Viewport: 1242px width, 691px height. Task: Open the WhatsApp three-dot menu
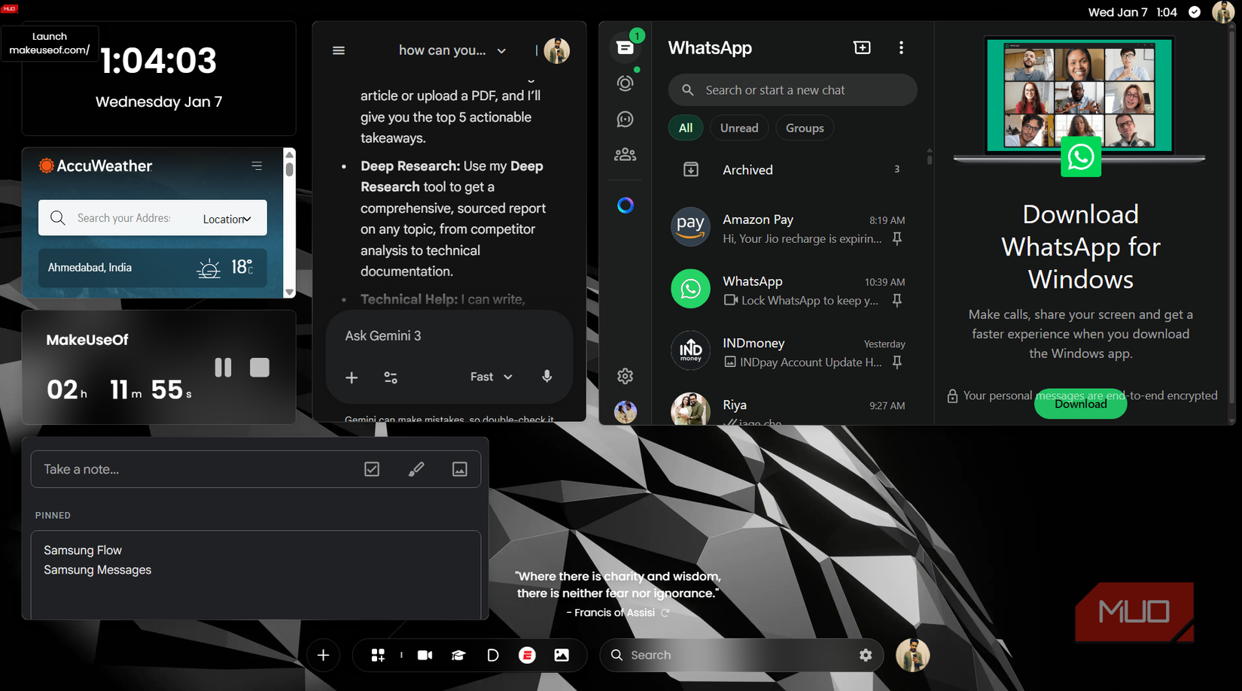tap(901, 47)
